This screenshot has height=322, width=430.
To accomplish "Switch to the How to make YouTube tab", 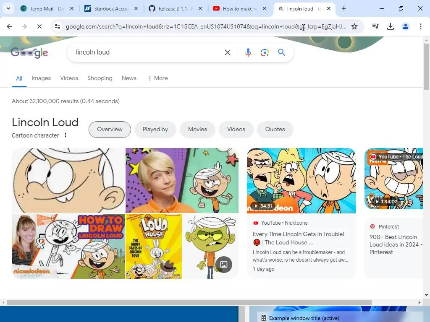I will [x=240, y=8].
